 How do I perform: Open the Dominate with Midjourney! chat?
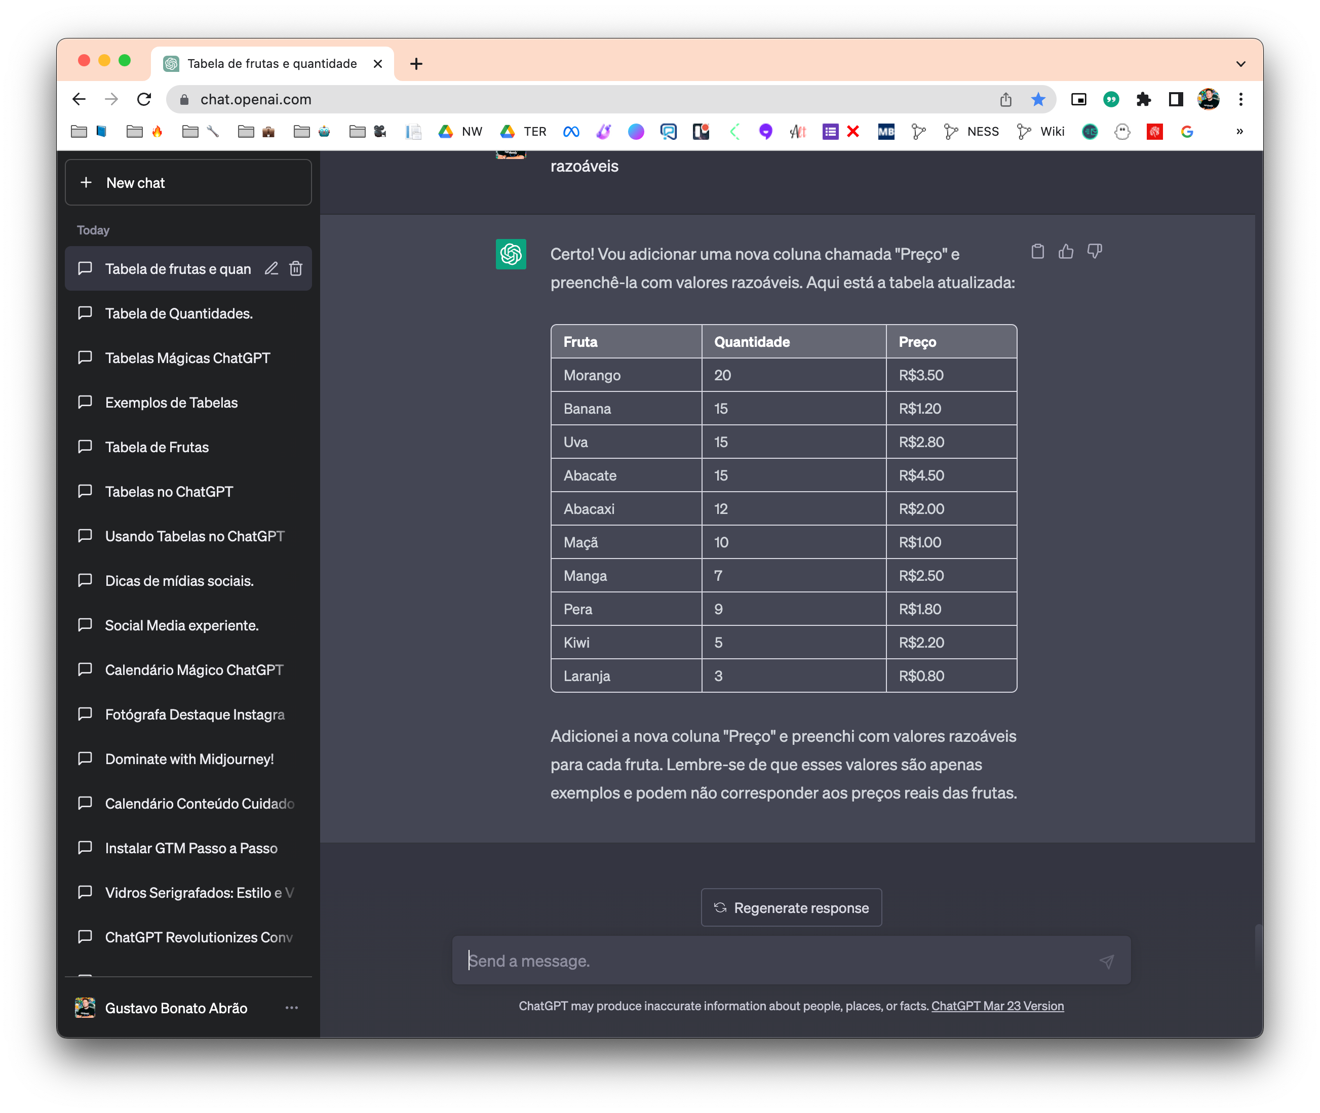(188, 759)
